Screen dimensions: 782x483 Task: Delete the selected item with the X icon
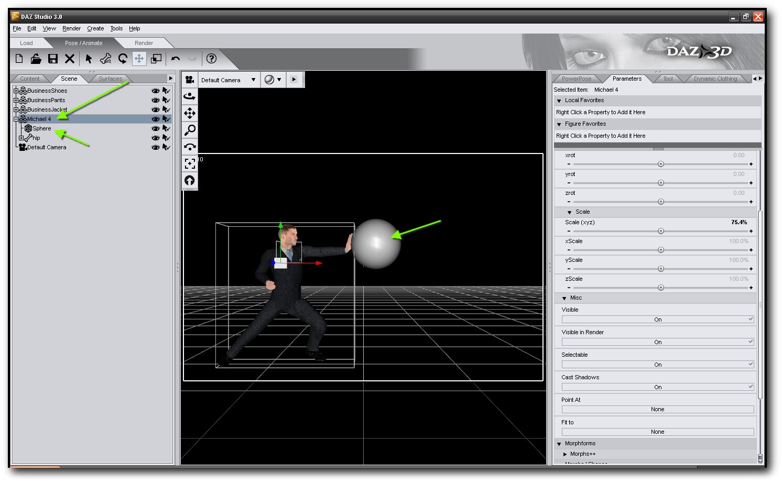click(x=70, y=59)
